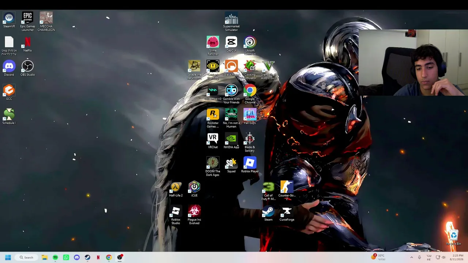Select No, I'm not a Human icon
This screenshot has height=263, width=468.
pyautogui.click(x=231, y=118)
